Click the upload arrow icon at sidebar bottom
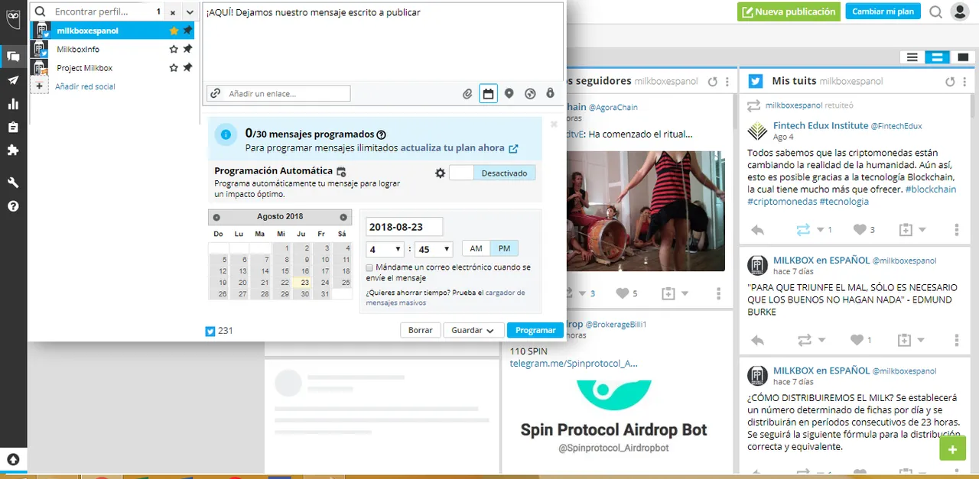 [x=13, y=460]
